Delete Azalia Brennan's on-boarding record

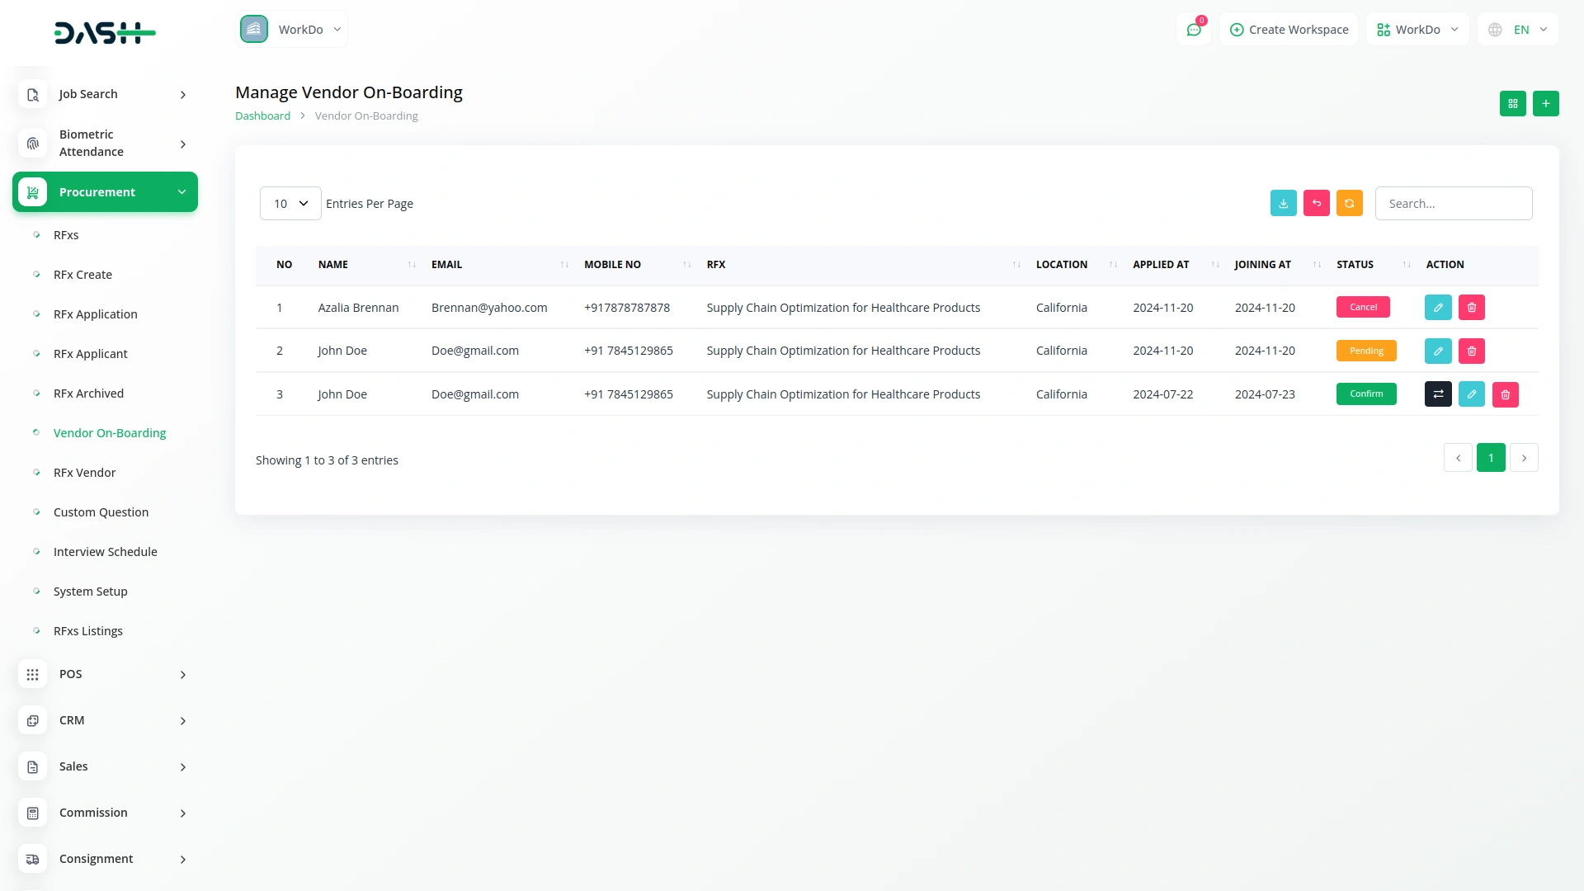(x=1471, y=307)
